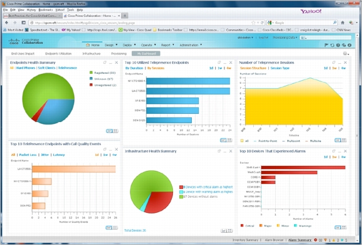Click critical alarm count icon in status bar

tap(315, 240)
